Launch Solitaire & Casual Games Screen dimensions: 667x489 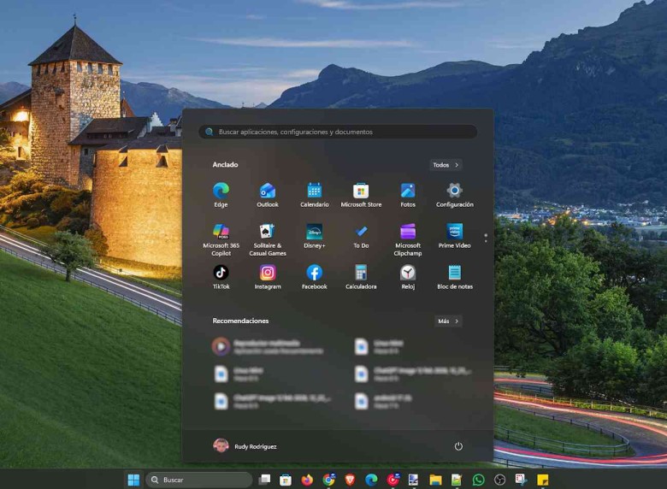tap(268, 232)
